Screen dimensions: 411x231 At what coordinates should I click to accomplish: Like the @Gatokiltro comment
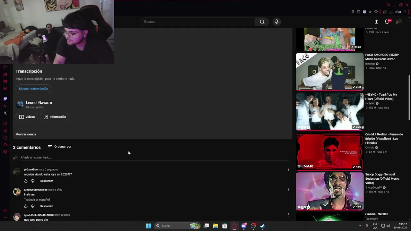coord(26,181)
